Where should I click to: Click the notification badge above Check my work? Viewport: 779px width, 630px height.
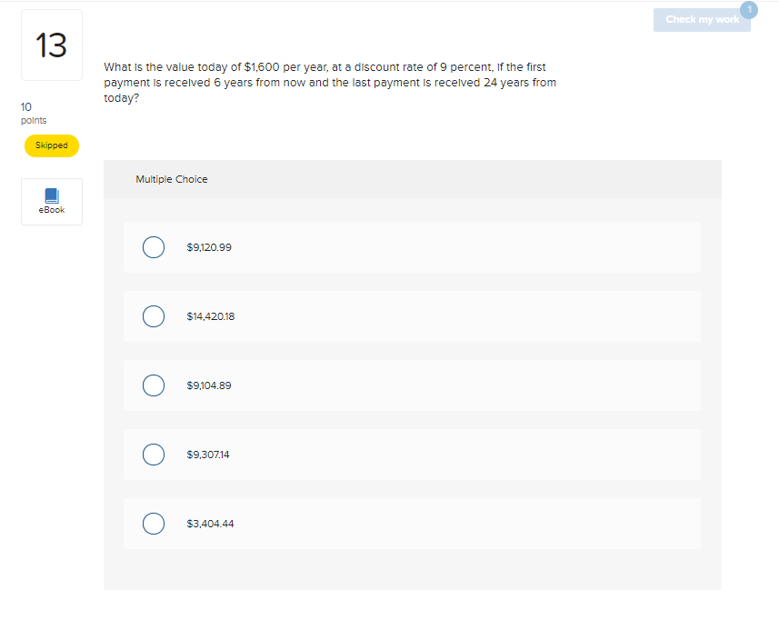pos(749,10)
